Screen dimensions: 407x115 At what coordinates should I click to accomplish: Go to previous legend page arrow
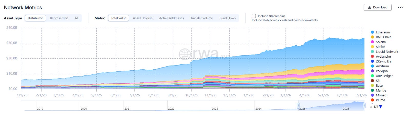(371, 107)
